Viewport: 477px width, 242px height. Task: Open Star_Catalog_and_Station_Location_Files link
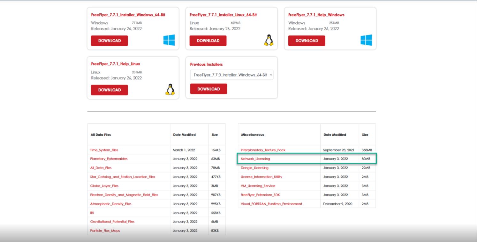coord(123,177)
